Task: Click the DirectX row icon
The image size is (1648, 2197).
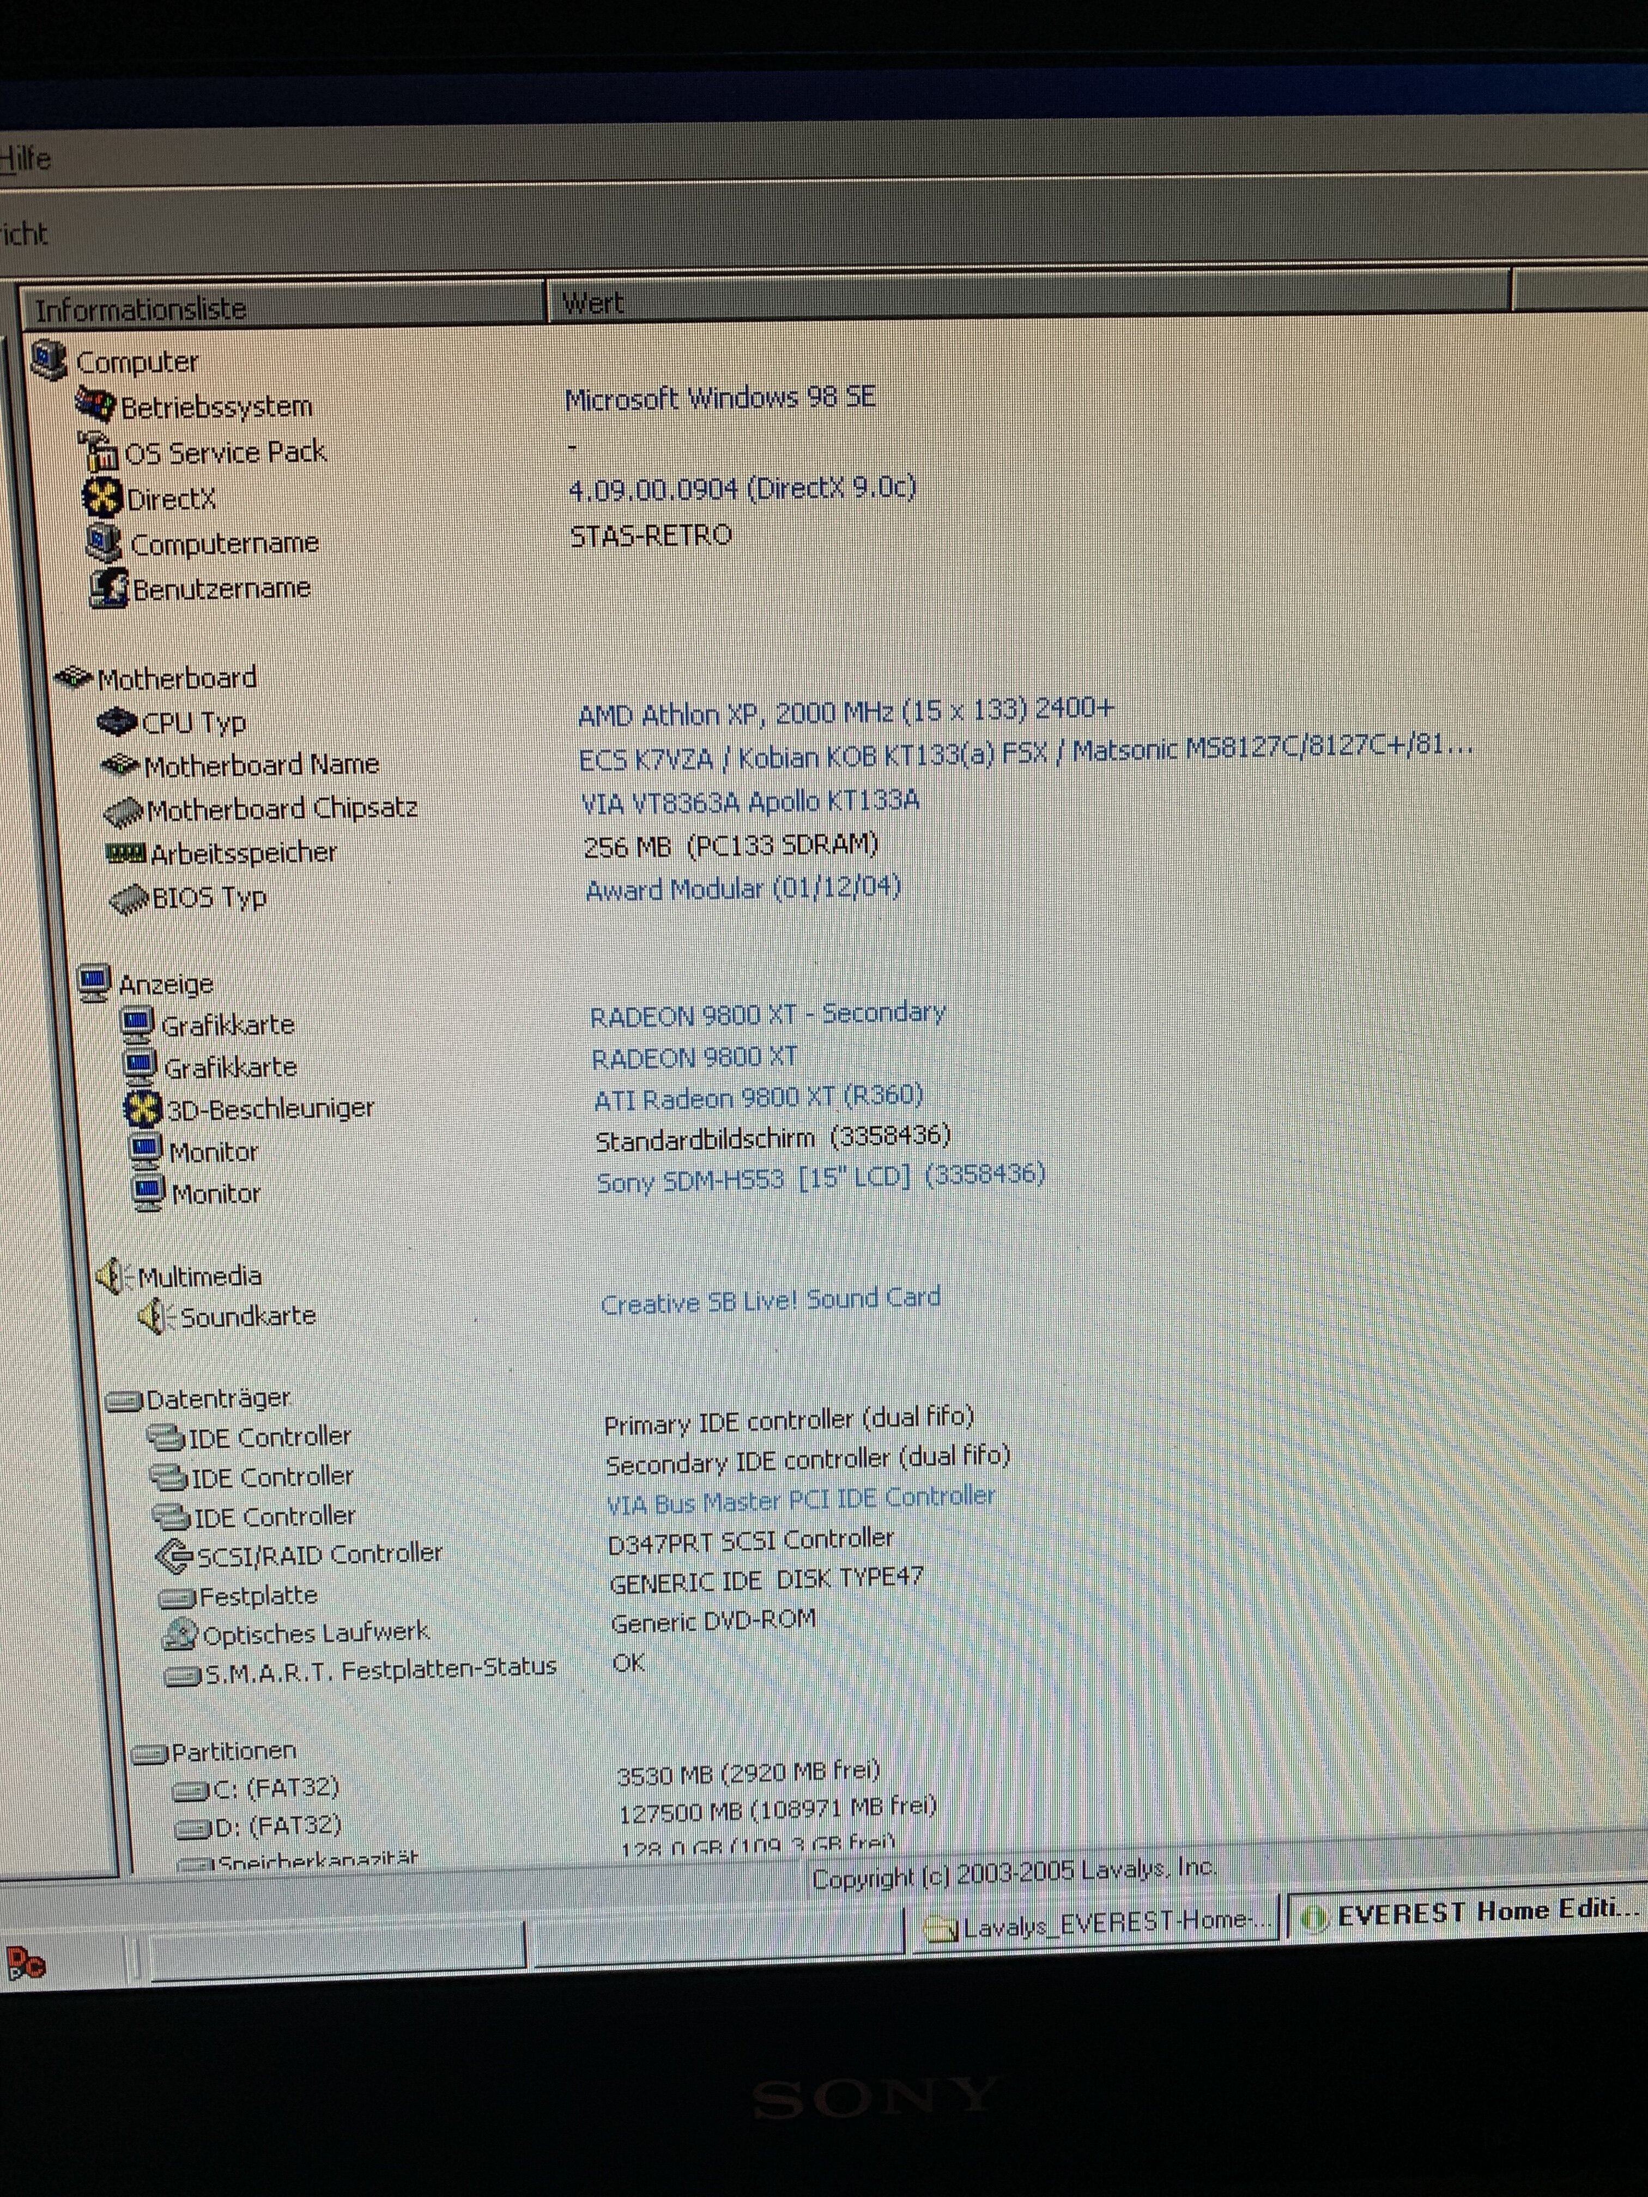Action: click(102, 497)
